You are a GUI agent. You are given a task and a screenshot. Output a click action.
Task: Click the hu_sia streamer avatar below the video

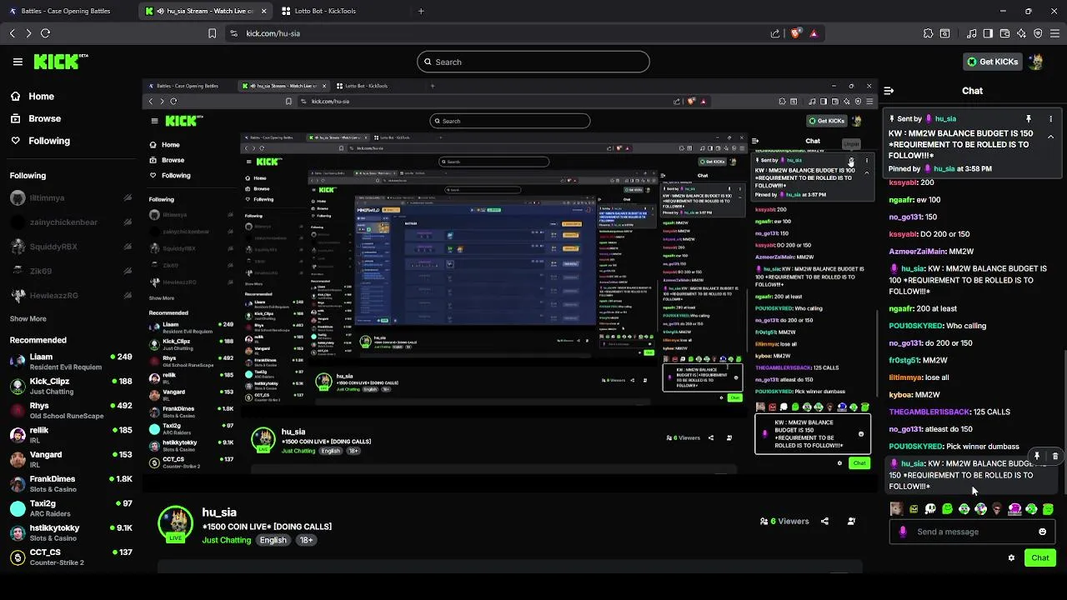176,522
